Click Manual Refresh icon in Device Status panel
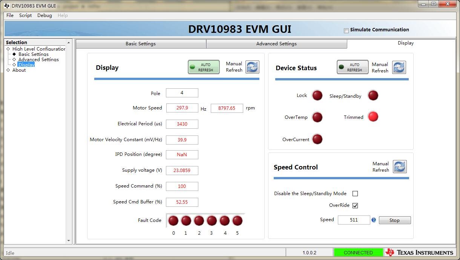 tap(399, 67)
